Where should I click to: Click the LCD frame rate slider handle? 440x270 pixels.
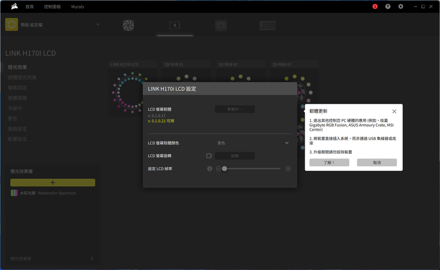225,169
